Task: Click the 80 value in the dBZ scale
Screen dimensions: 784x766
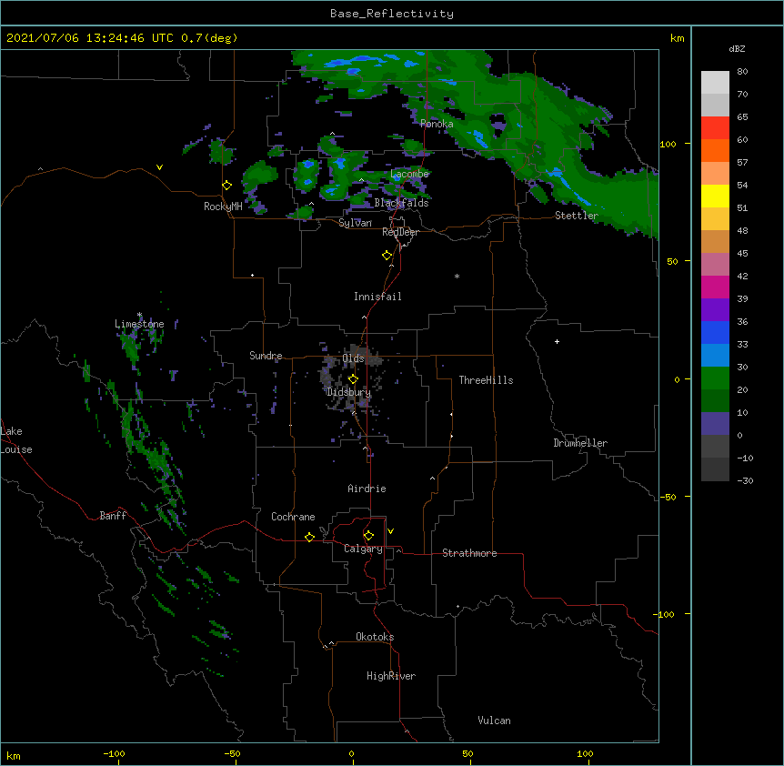Action: coord(742,72)
